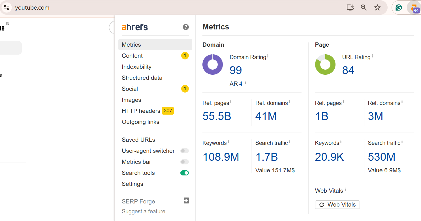Click the Web Vitals refresh button
421x221 pixels.
tap(337, 205)
